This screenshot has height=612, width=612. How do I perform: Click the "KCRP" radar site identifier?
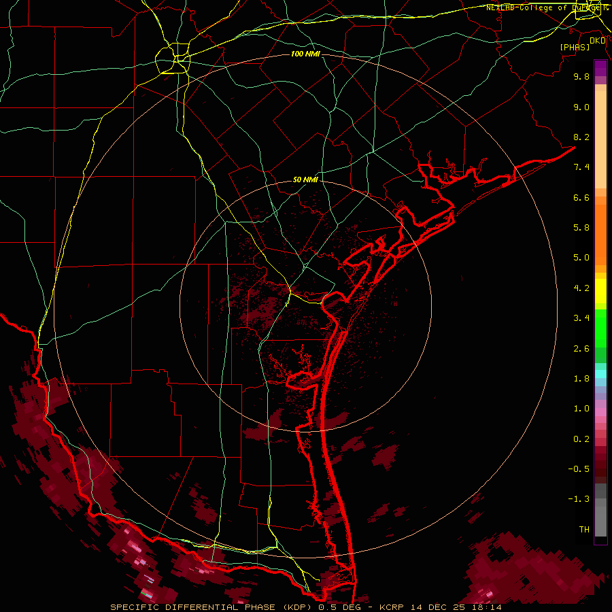click(393, 607)
